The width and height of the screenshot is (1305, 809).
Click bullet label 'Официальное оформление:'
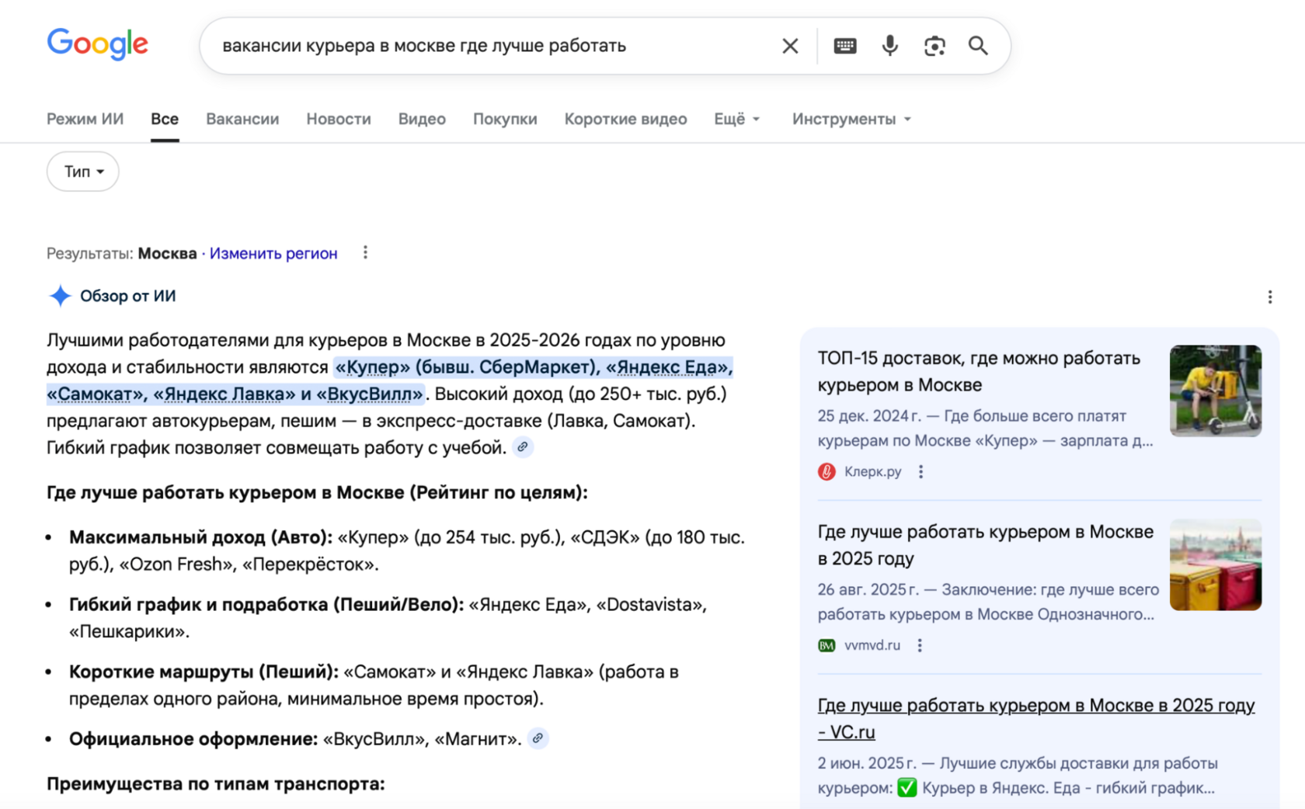[x=193, y=738]
